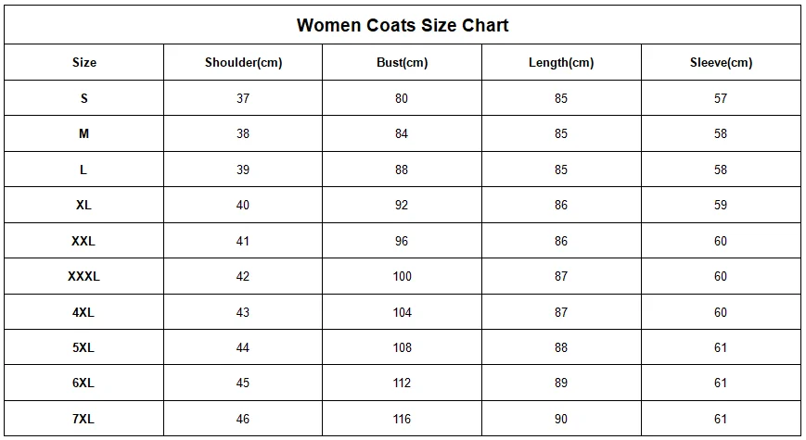
Task: Click shoulder value 37 for size S
Action: [243, 98]
